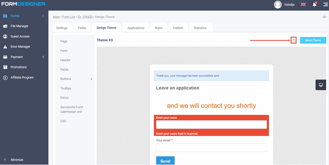Image resolution: width=329 pixels, height=165 pixels.
Task: View the Statistics tab
Action: click(x=200, y=28)
